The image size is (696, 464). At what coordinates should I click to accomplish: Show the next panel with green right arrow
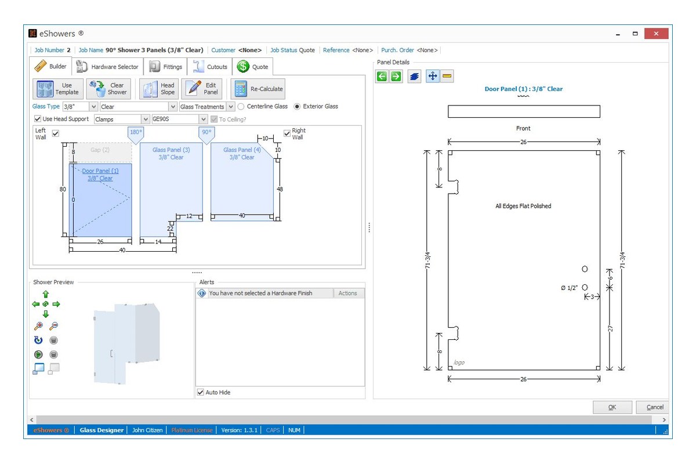[x=396, y=77]
